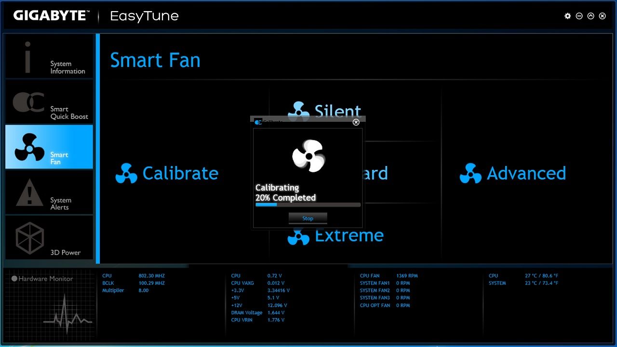Screen dimensions: 617x347
Task: Open the System Information sidebar tab
Action: pos(49,56)
